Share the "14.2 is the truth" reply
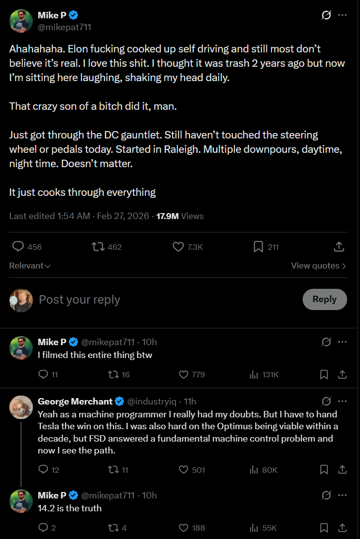The height and width of the screenshot is (539, 360). [x=342, y=528]
